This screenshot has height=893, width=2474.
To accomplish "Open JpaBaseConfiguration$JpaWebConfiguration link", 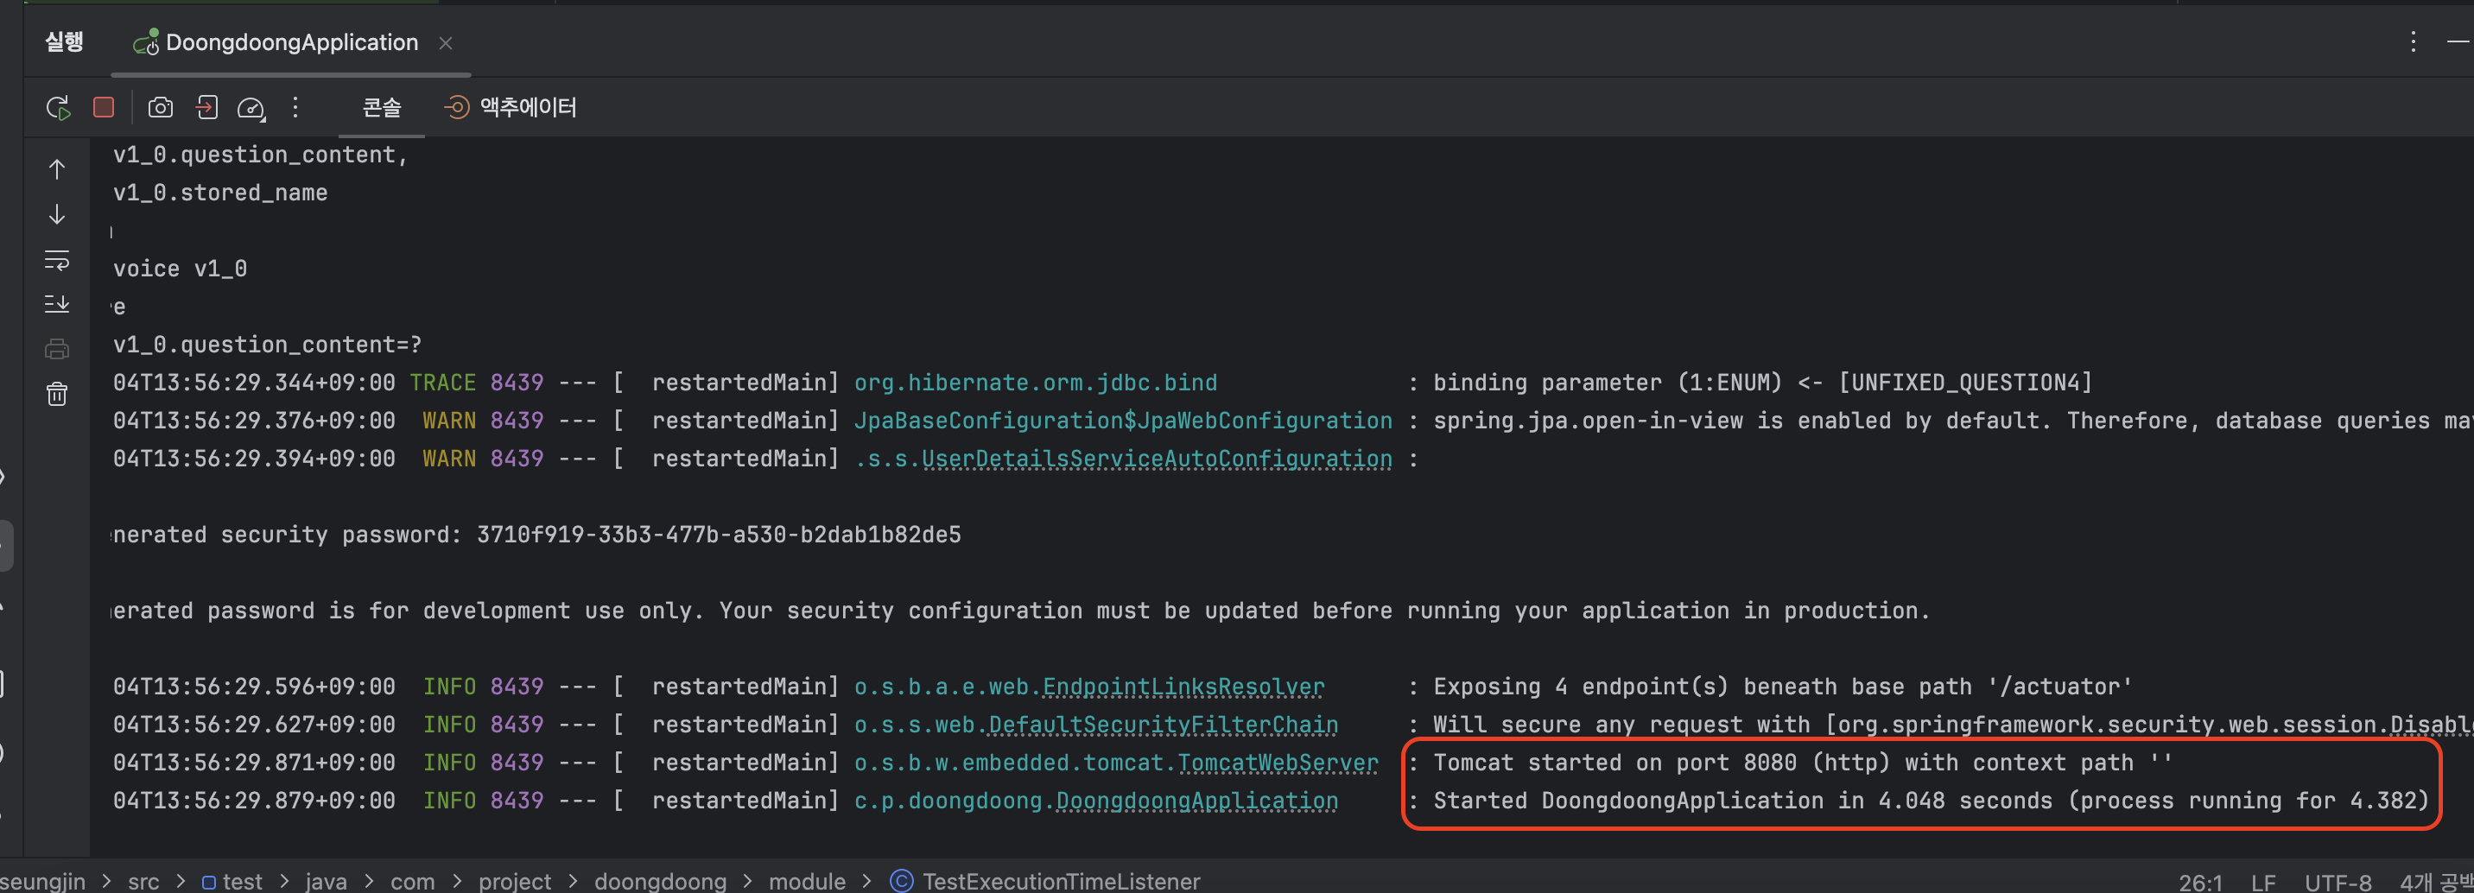I will point(1123,421).
